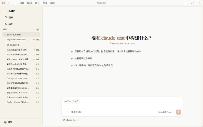Open the 默认权限 permissions dropdown
Screen dimensions: 203x127
(77, 112)
